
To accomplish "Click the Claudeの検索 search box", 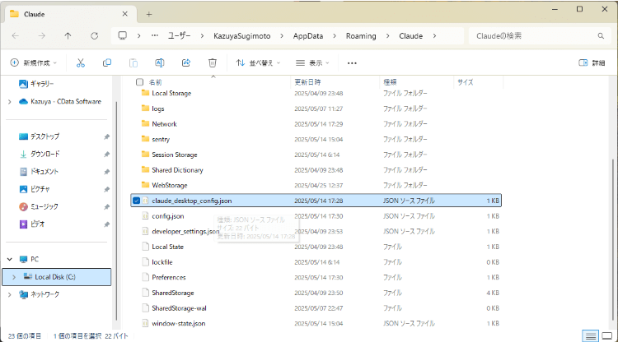I will pos(540,36).
